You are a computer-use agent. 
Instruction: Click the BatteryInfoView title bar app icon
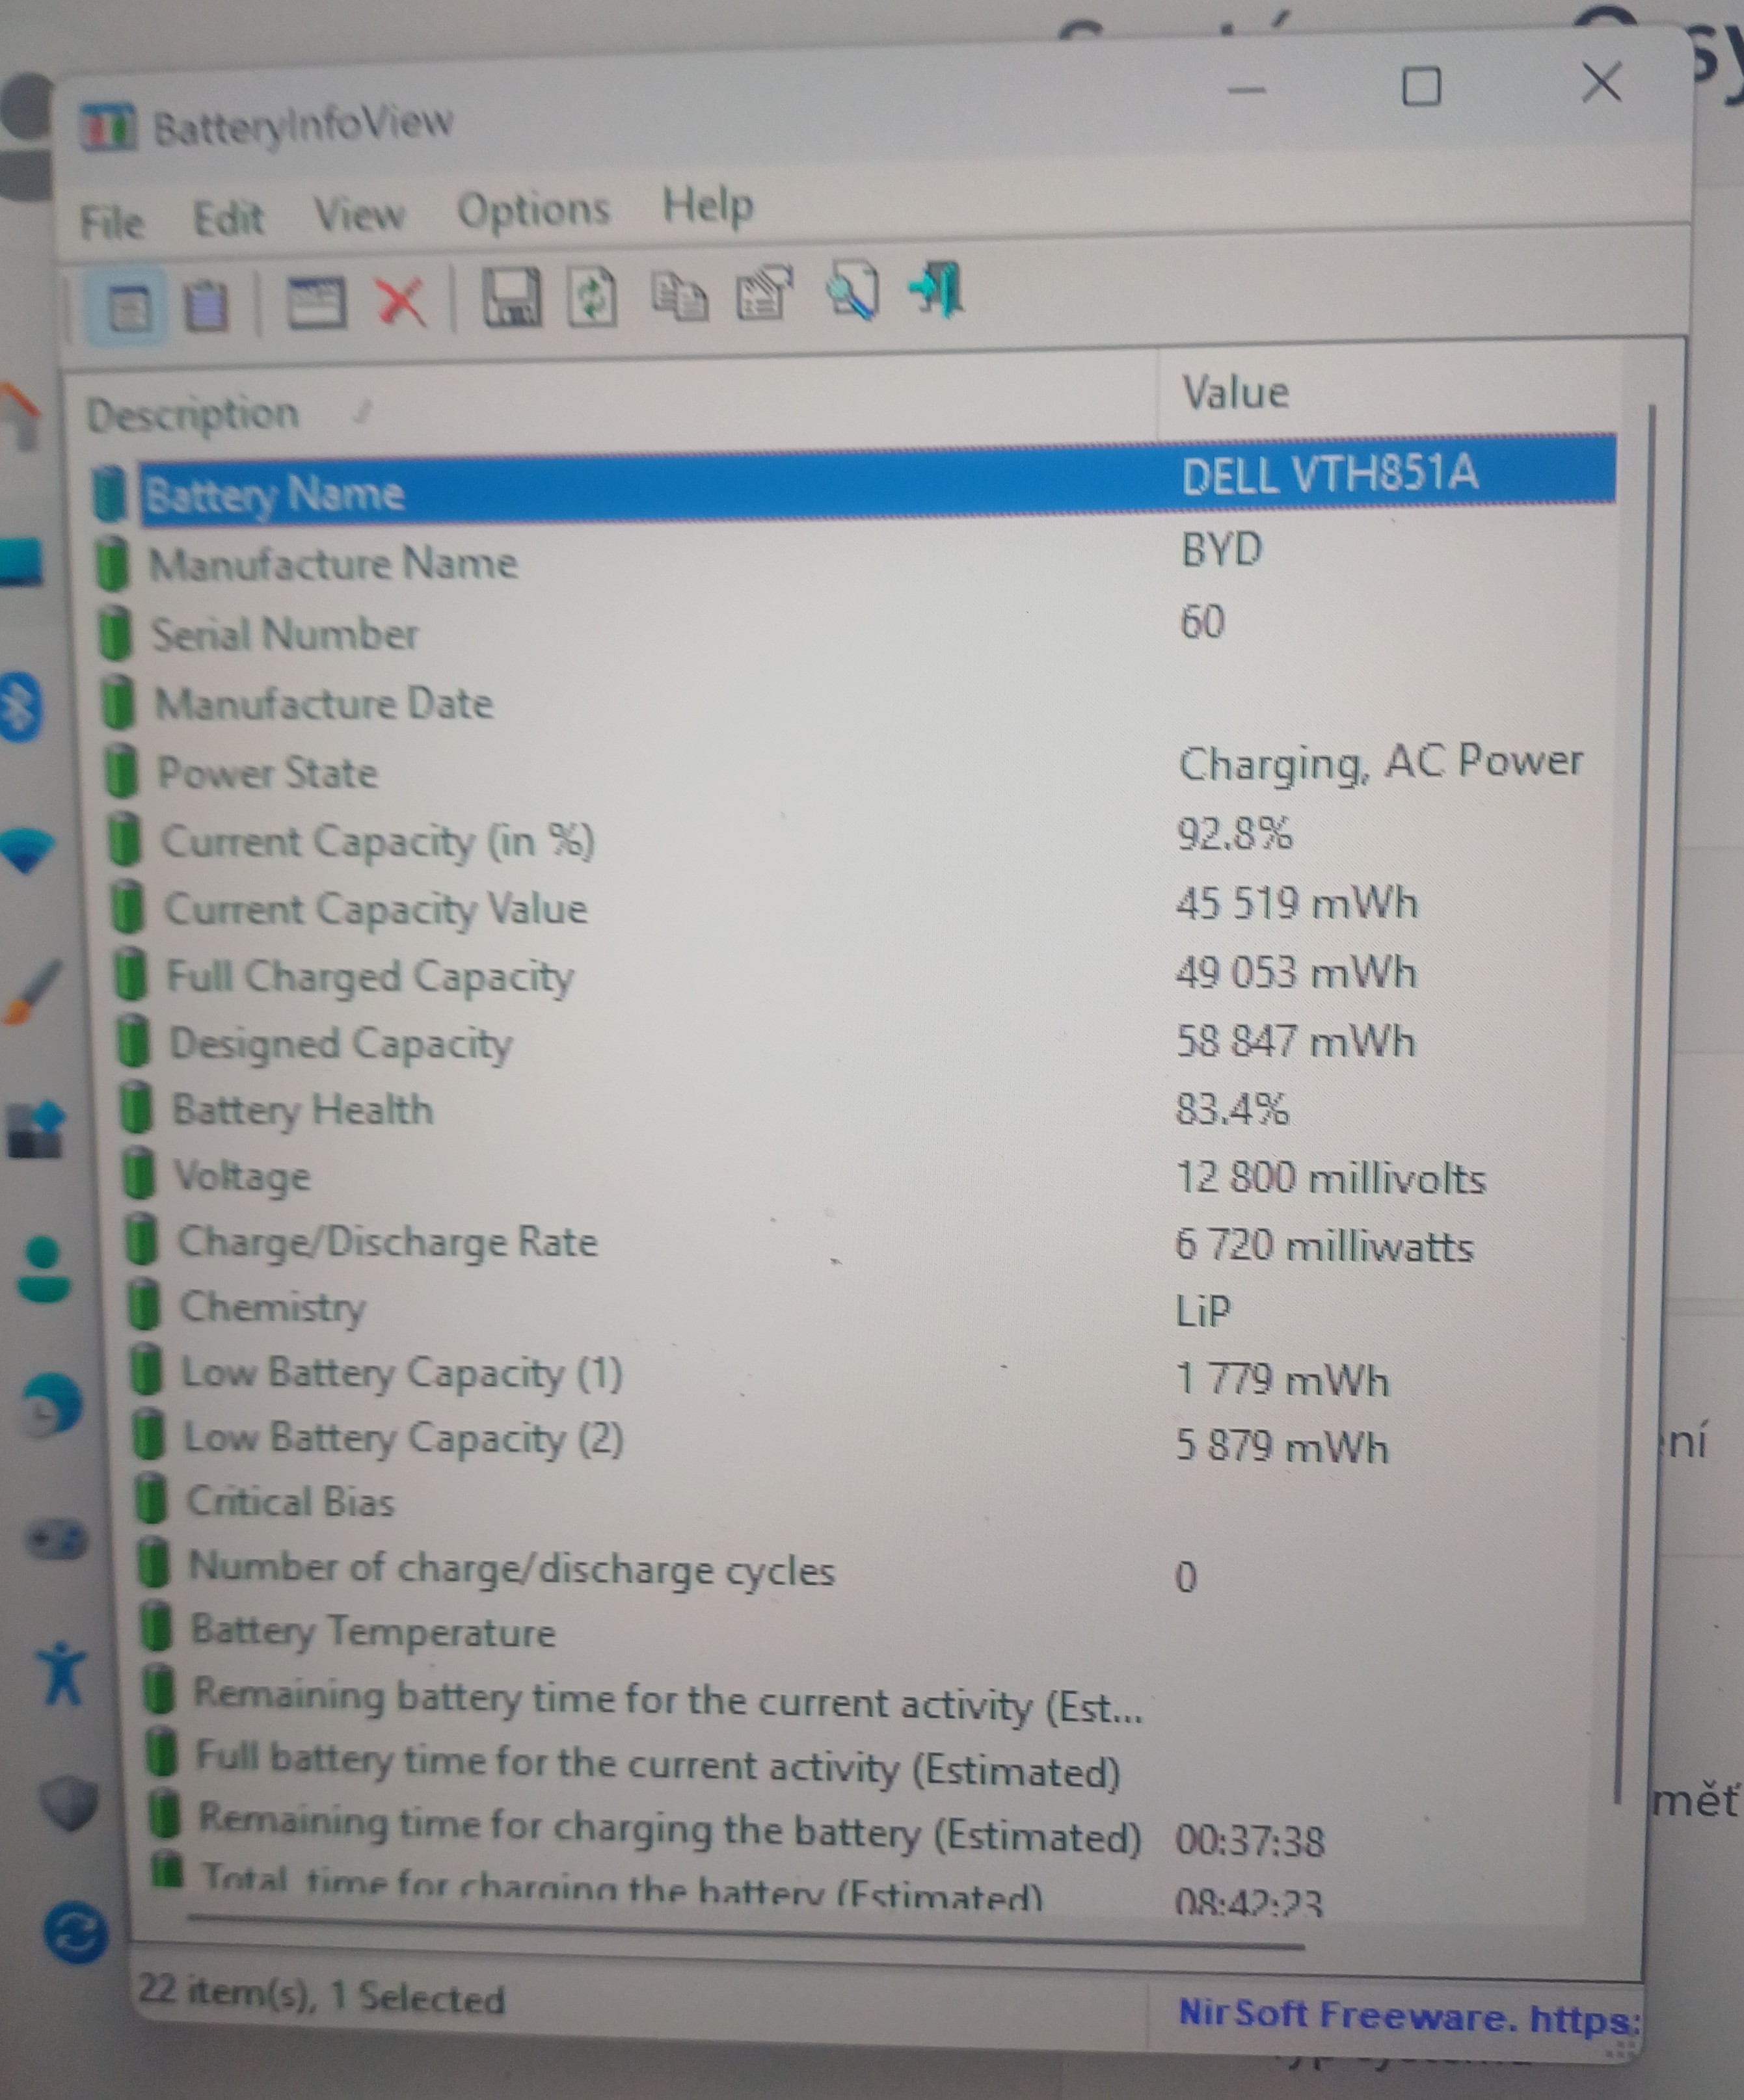click(x=108, y=127)
